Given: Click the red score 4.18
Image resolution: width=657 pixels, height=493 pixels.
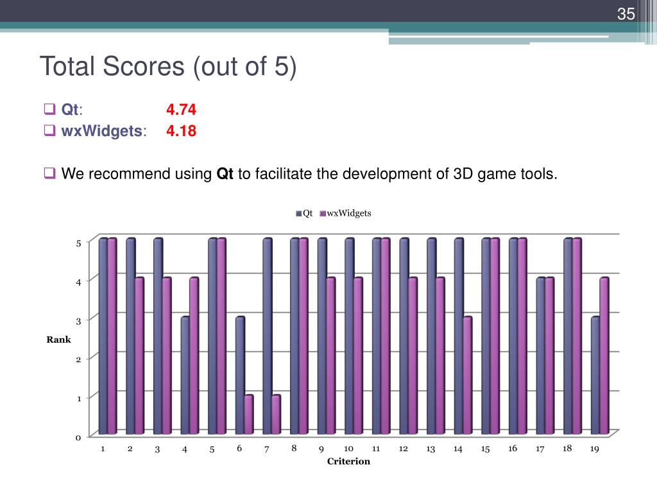Looking at the screenshot, I should tap(181, 131).
